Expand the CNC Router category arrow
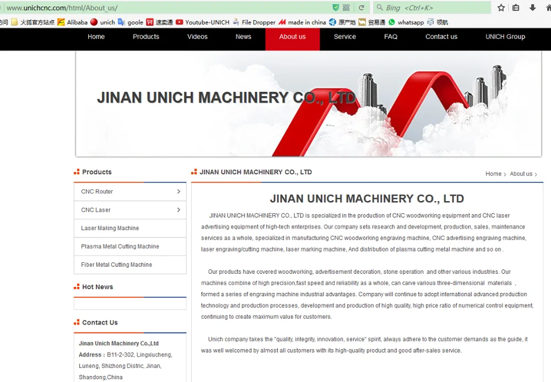The height and width of the screenshot is (382, 551). coord(179,192)
